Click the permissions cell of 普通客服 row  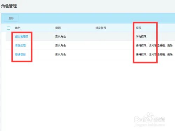(x=155, y=54)
